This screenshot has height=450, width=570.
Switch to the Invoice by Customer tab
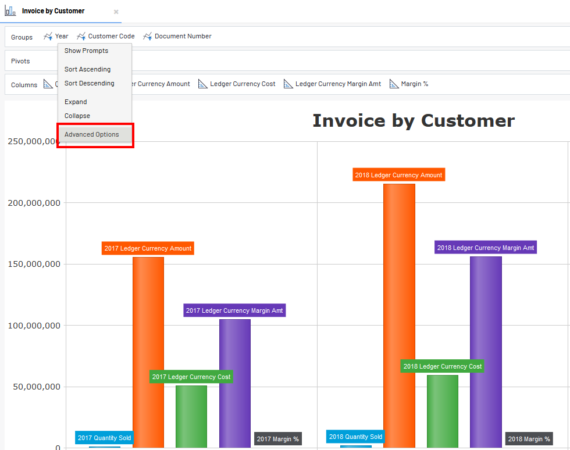(x=53, y=11)
